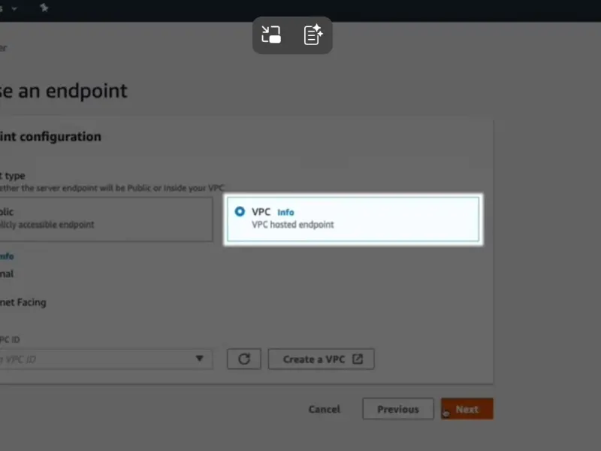Viewport: 601px width, 451px height.
Task: Click the Previous button
Action: click(397, 409)
